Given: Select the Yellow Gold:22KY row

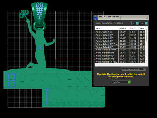Looking at the screenshot, I should pyautogui.click(x=120, y=47).
